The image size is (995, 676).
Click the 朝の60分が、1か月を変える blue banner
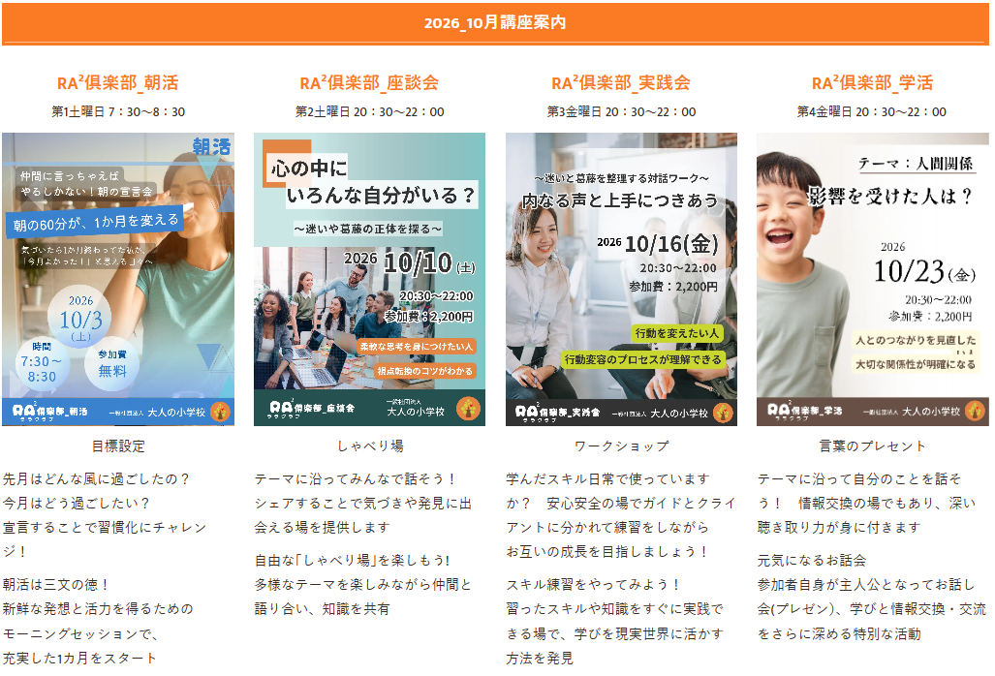(95, 222)
